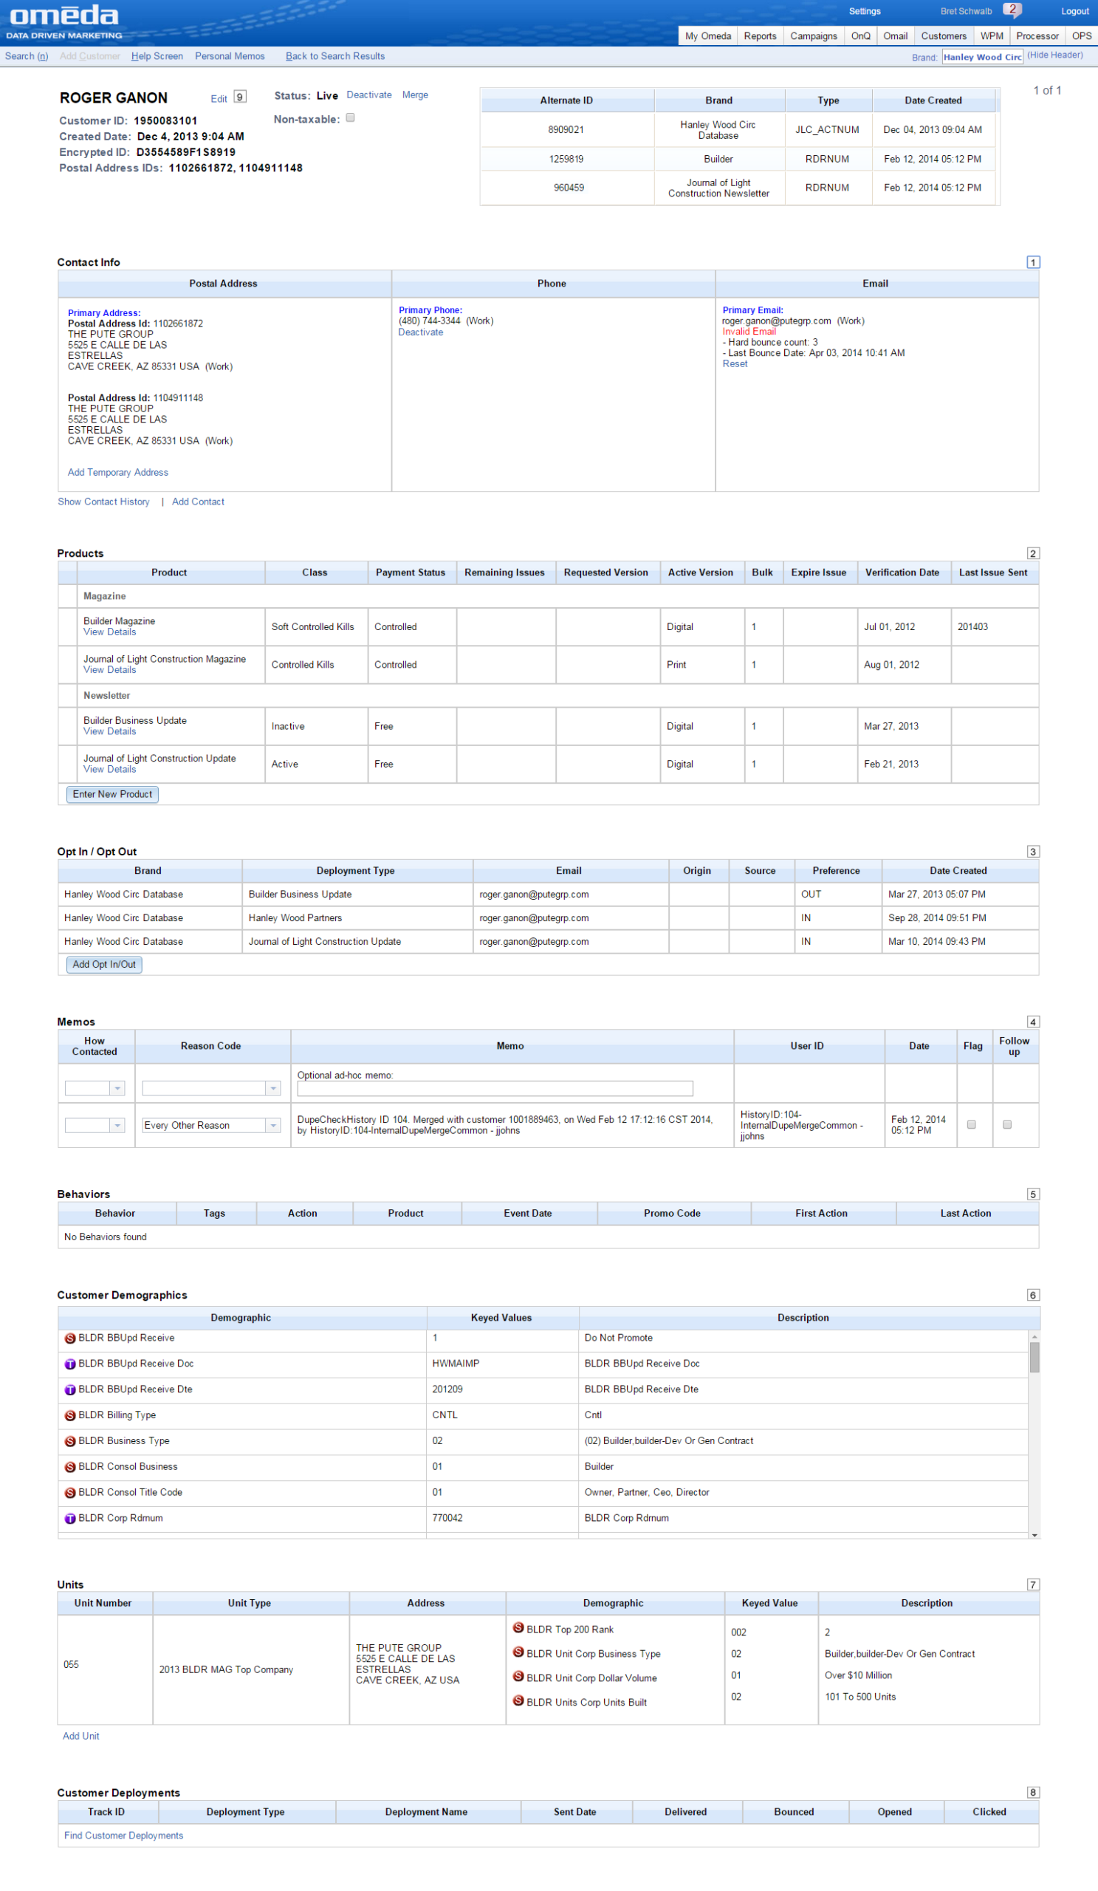Click Reset under the invalid email
The width and height of the screenshot is (1098, 1891).
click(735, 364)
